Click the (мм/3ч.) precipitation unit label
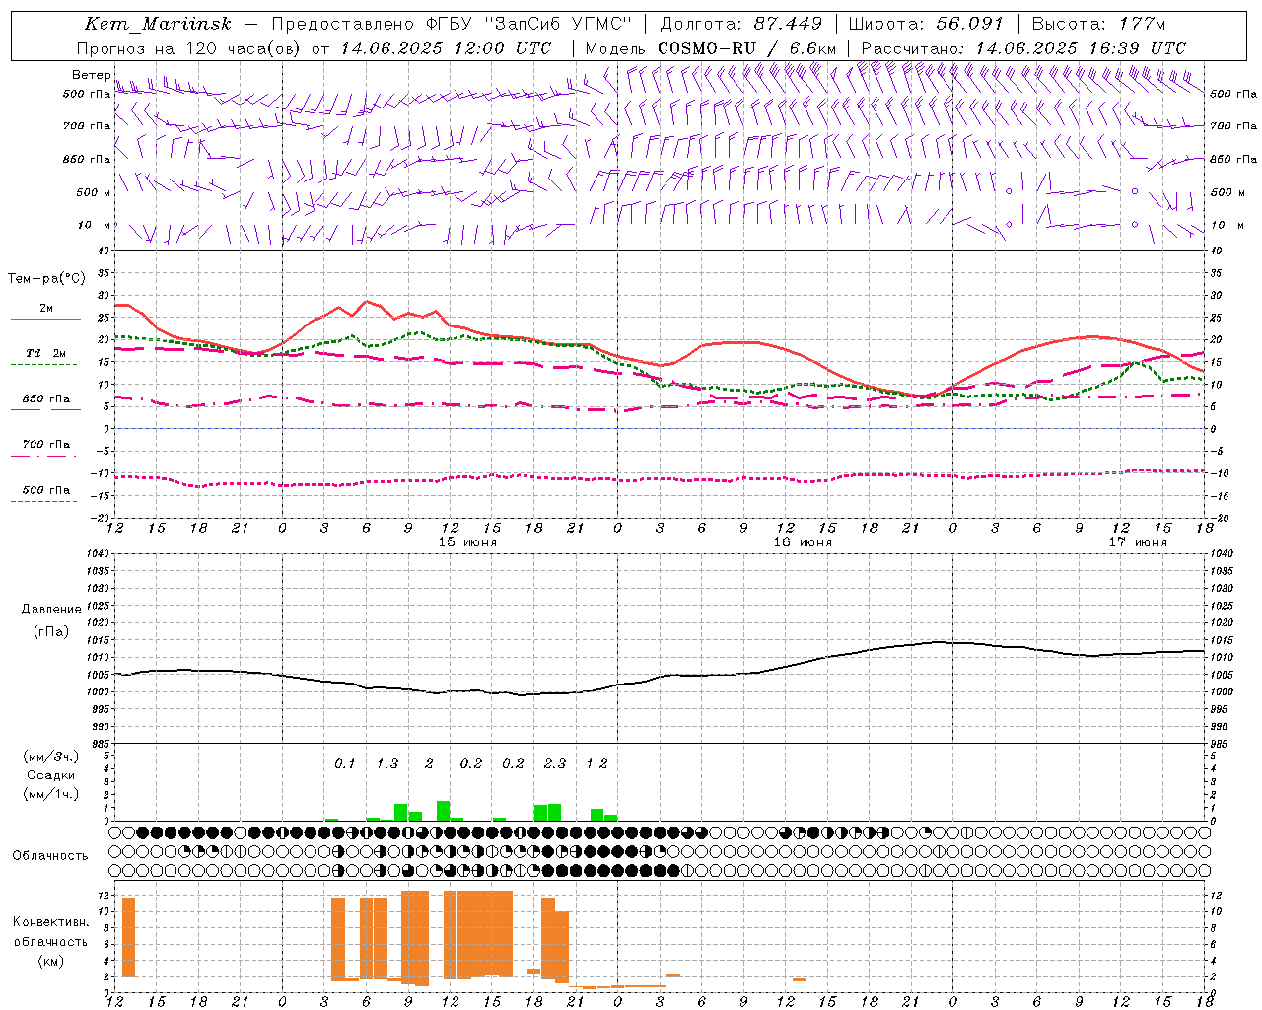Viewport: 1262px width, 1010px height. click(x=51, y=757)
